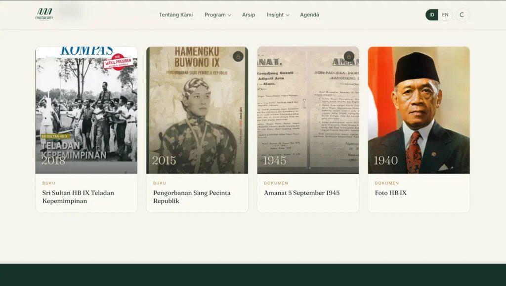The width and height of the screenshot is (506, 286).
Task: Click the DOKUMEN label above Foto HB IX
Action: click(x=386, y=183)
